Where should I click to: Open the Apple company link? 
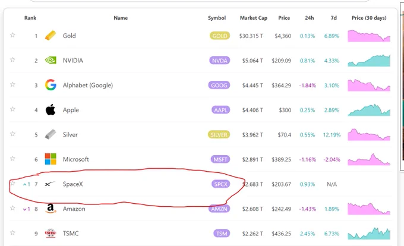point(71,110)
